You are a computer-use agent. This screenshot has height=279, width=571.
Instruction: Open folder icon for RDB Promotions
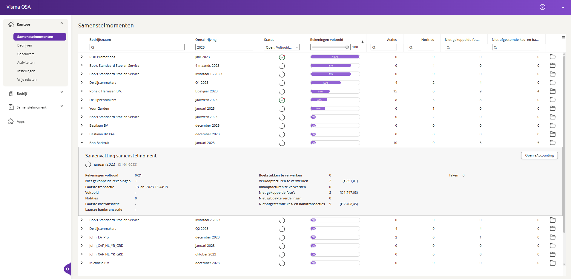tap(552, 57)
